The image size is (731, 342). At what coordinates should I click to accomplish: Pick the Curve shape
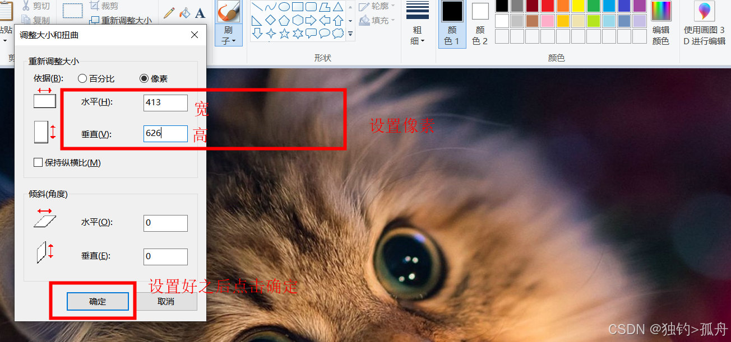click(271, 7)
